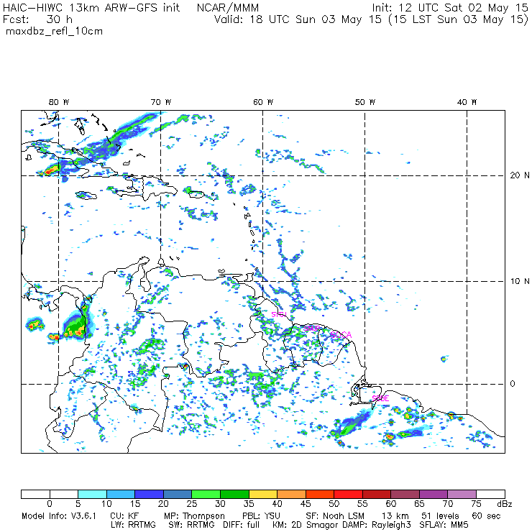
Task: Click the purple 65-70 dBz legend swatch
Action: [434, 494]
